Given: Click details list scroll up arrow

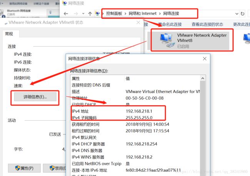Looking at the screenshot, I should point(203,78).
